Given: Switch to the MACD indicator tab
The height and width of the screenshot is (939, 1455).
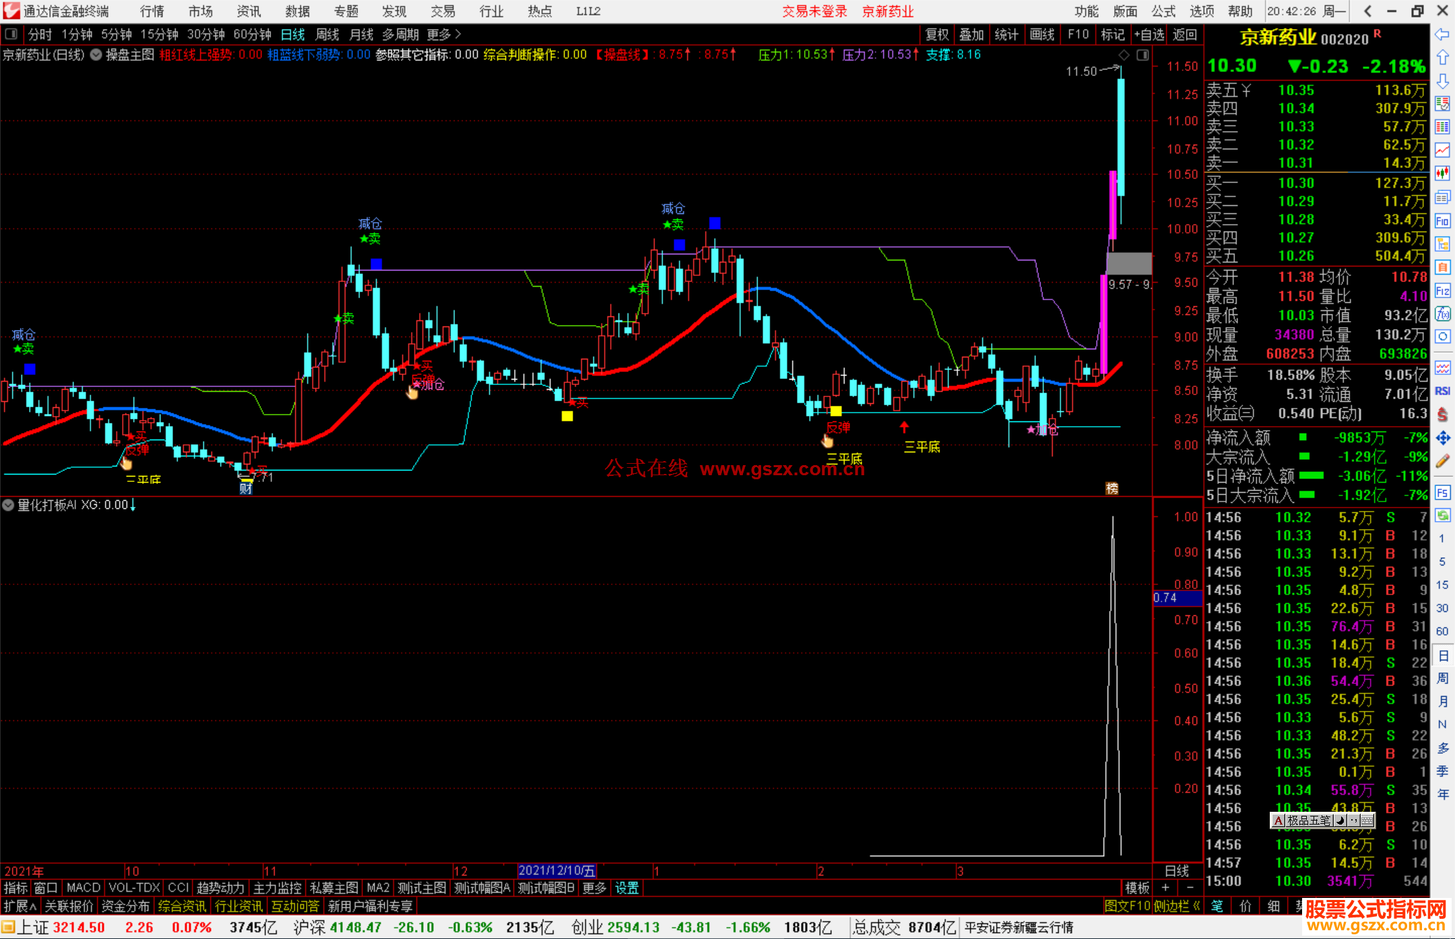Looking at the screenshot, I should click(83, 888).
